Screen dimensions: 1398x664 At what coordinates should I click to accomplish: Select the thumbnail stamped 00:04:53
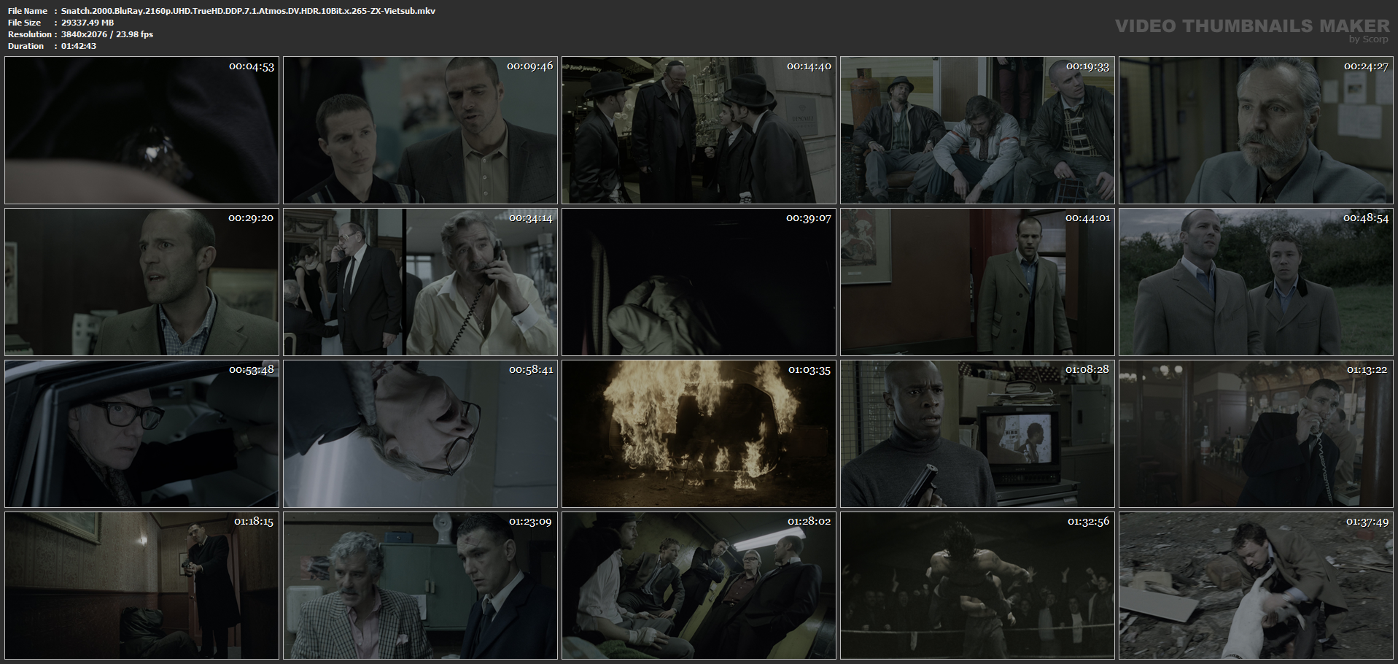coord(141,131)
